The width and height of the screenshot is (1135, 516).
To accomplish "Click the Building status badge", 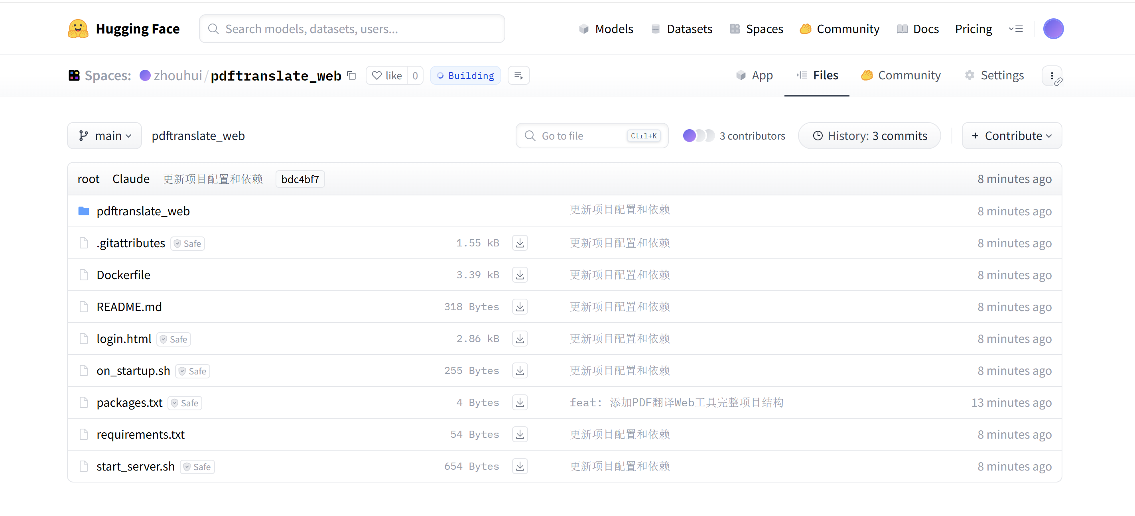I will [x=465, y=75].
